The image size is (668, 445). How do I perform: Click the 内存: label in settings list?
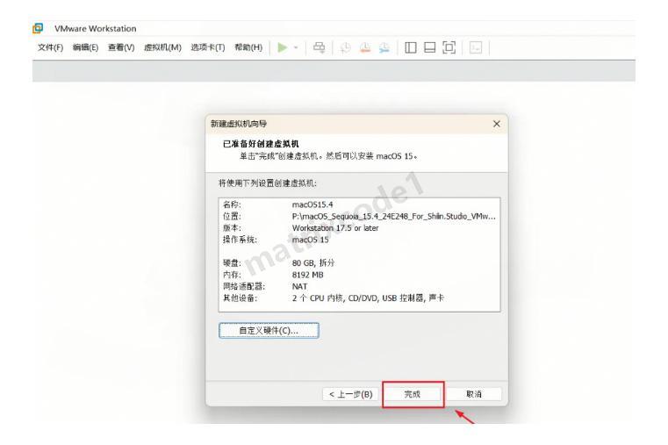[233, 275]
